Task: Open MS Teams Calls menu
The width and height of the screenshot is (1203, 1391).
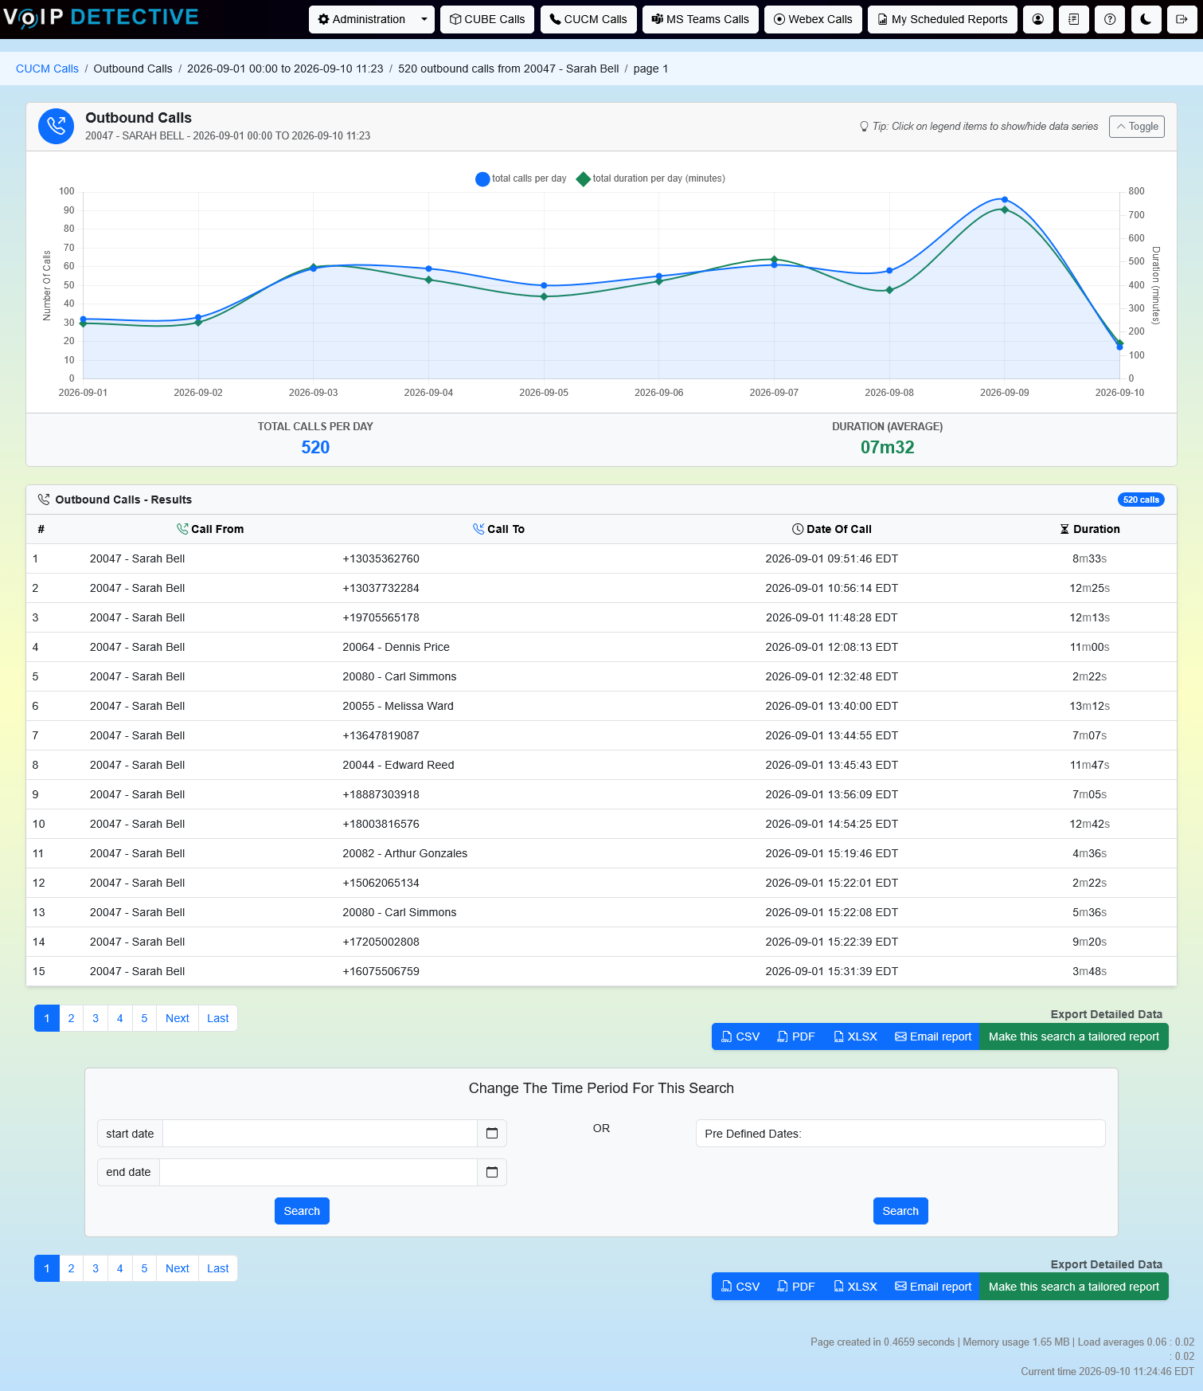Action: point(701,19)
